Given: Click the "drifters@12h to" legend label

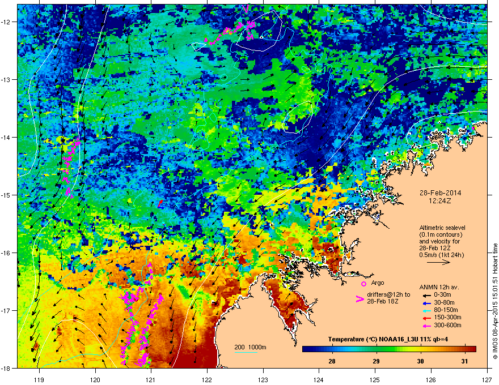Looking at the screenshot, I should 388,294.
